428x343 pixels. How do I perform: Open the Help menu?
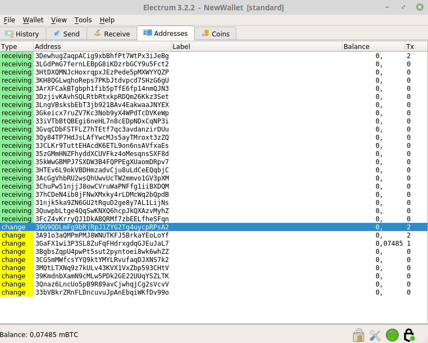coord(107,20)
